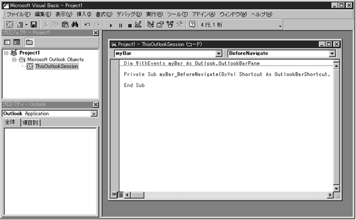This screenshot has height=220, width=356.
Task: Toggle Folders icon in project panel
Action: coord(29,42)
